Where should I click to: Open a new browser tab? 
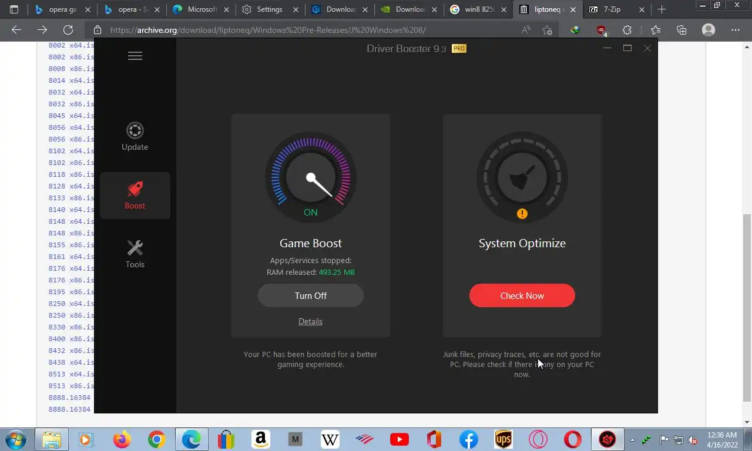(662, 9)
